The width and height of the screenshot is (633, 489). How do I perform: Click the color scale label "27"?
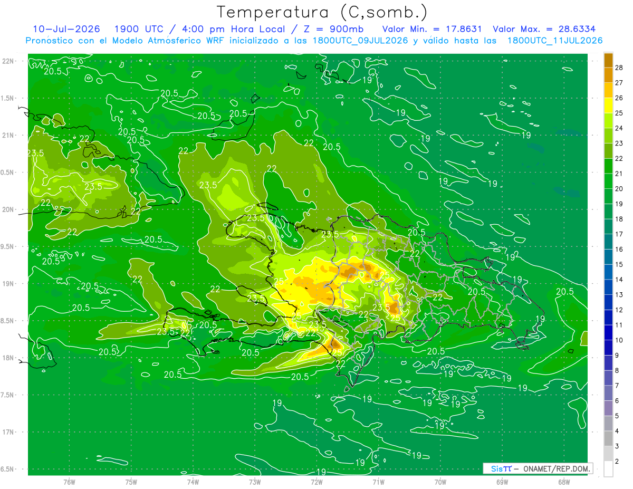(x=619, y=83)
